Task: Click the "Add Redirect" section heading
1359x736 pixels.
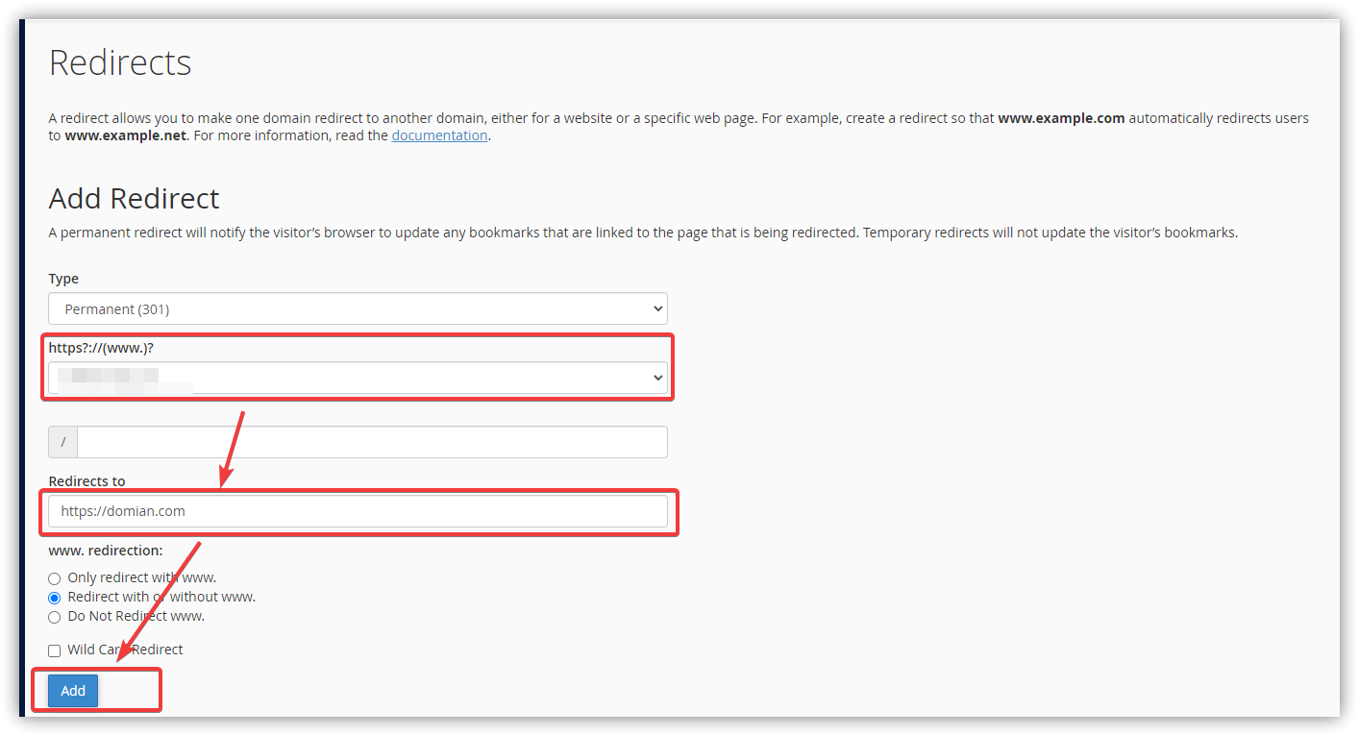Action: point(134,199)
